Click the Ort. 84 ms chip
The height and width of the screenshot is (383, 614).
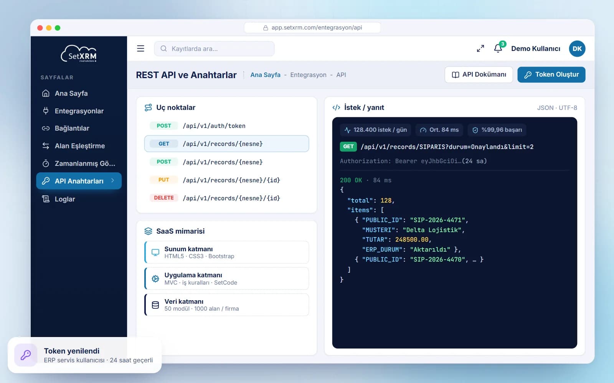coord(439,130)
